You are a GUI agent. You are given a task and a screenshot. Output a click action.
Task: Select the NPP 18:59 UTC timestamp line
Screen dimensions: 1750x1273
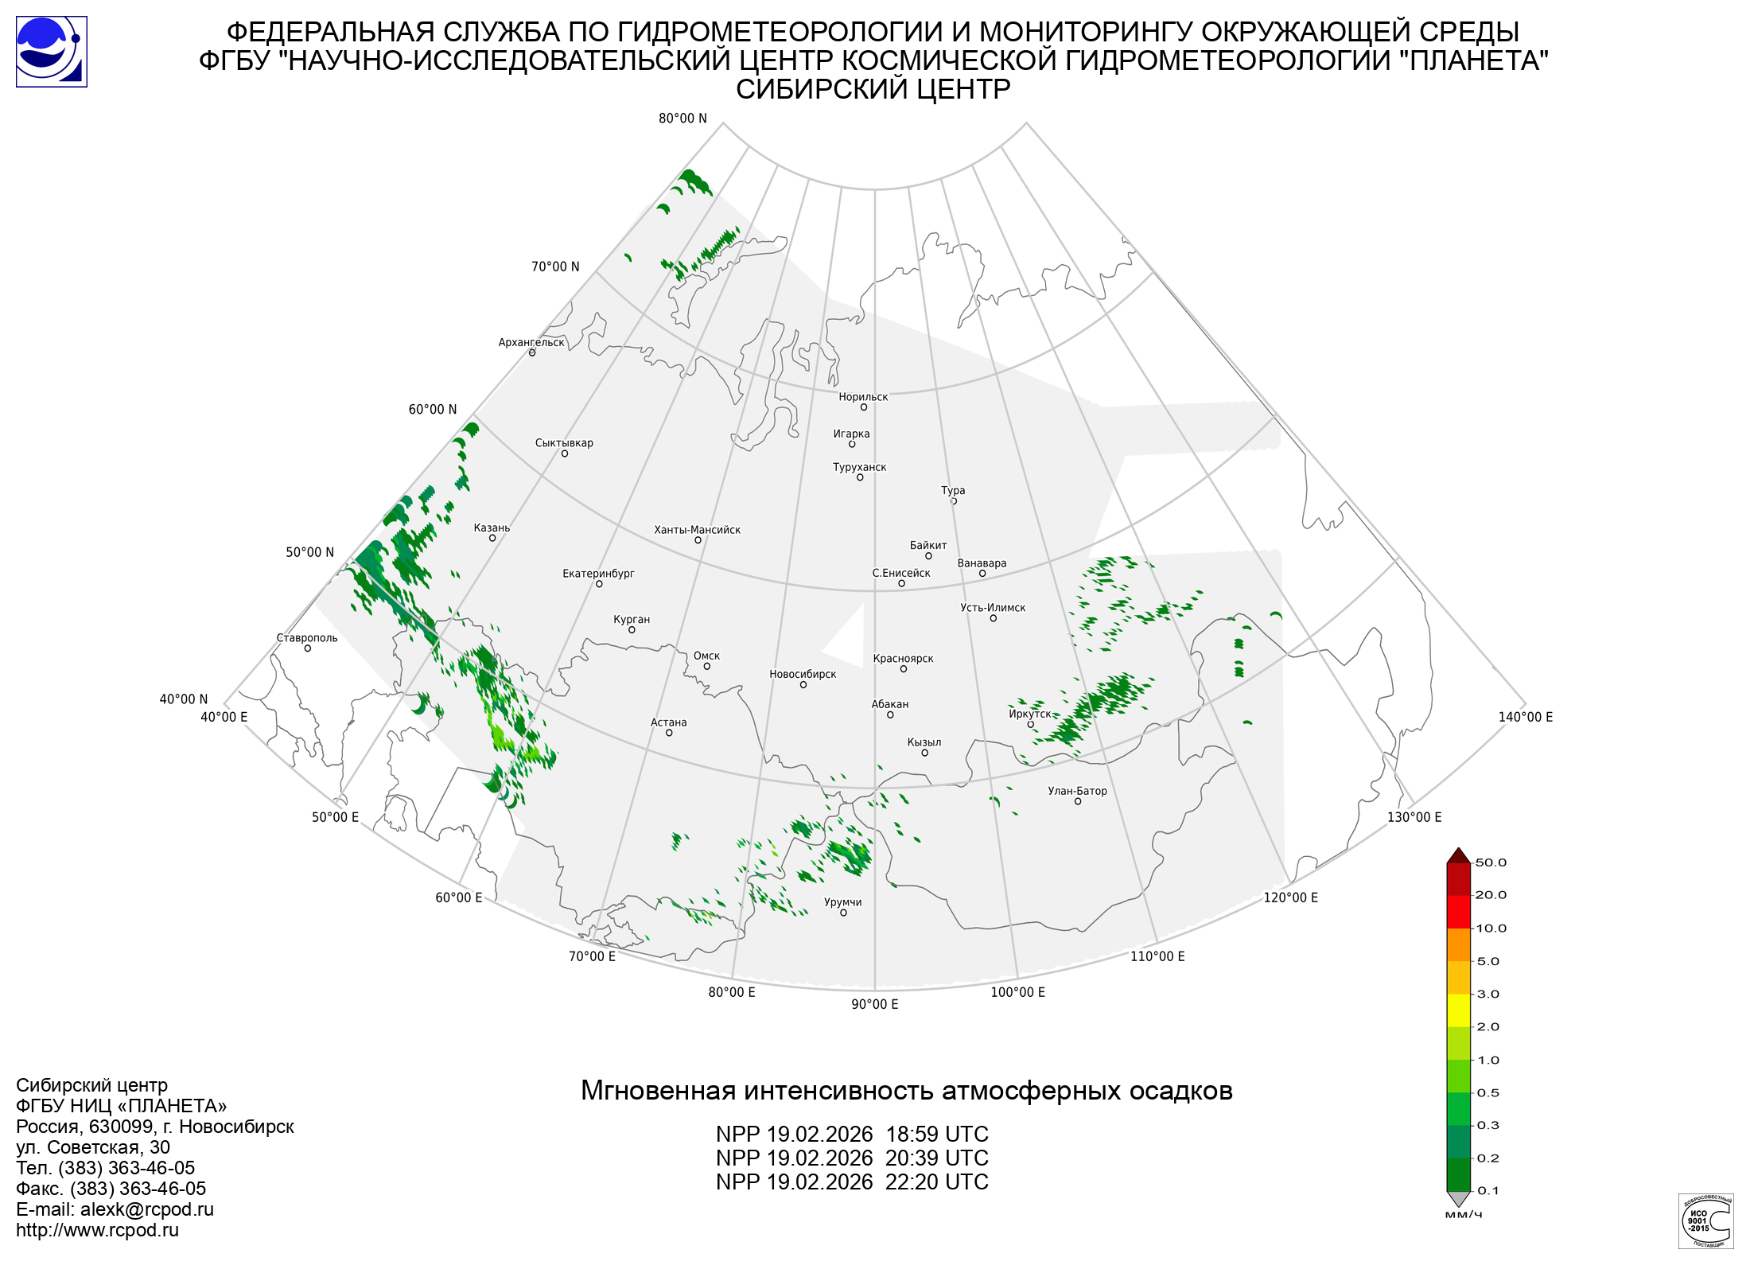pyautogui.click(x=852, y=1134)
